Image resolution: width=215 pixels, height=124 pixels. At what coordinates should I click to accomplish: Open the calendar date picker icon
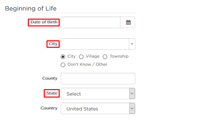128,22
